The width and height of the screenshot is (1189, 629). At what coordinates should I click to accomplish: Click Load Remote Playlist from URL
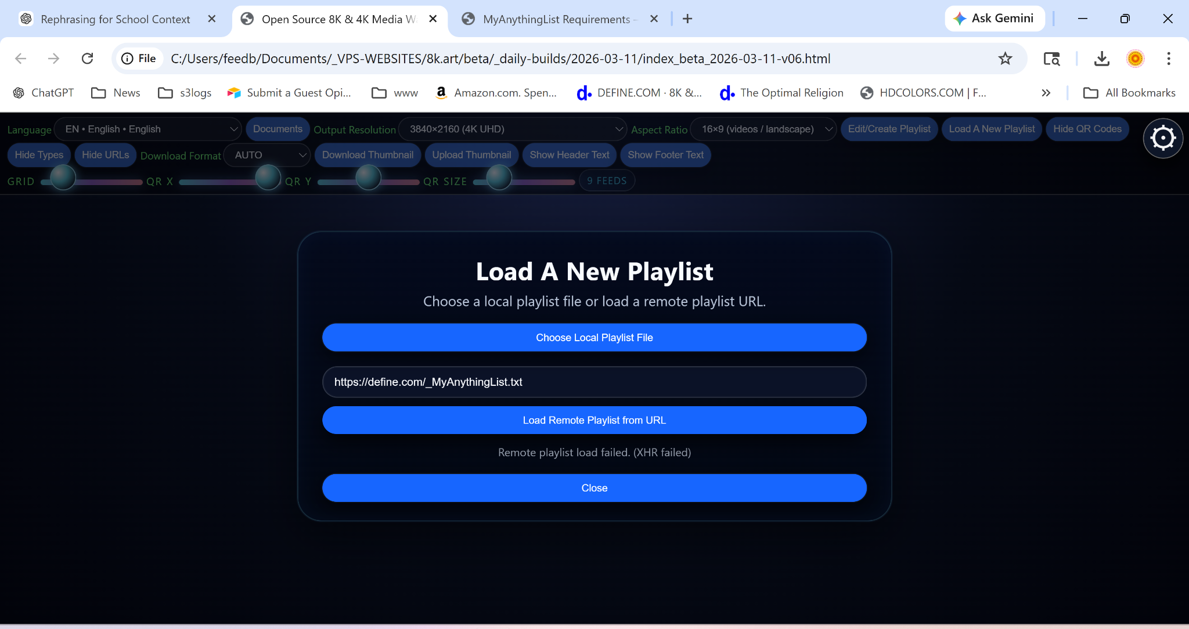coord(594,420)
